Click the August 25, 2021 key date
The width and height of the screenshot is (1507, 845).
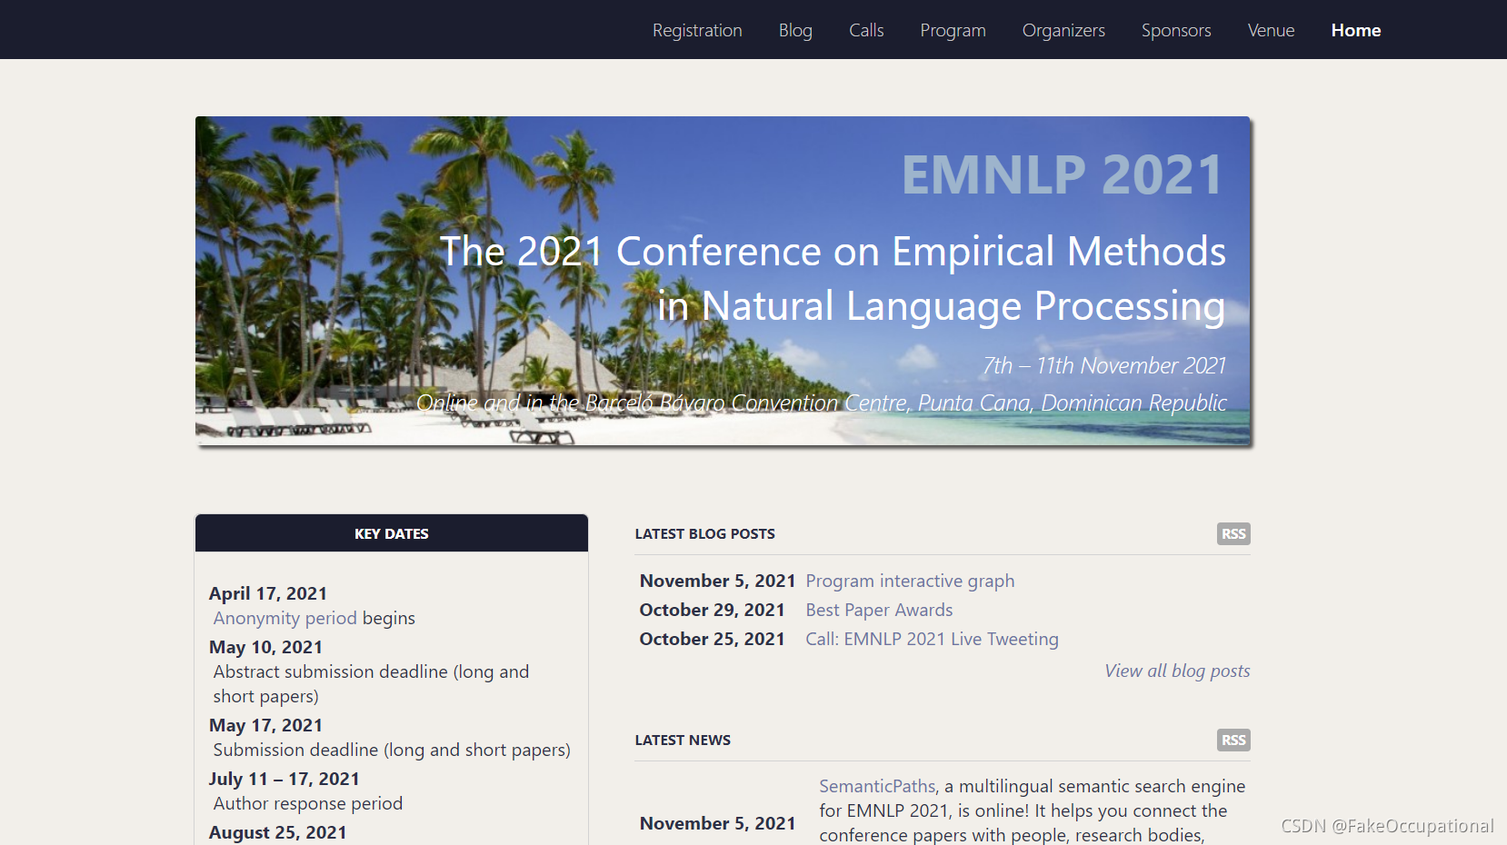tap(278, 832)
